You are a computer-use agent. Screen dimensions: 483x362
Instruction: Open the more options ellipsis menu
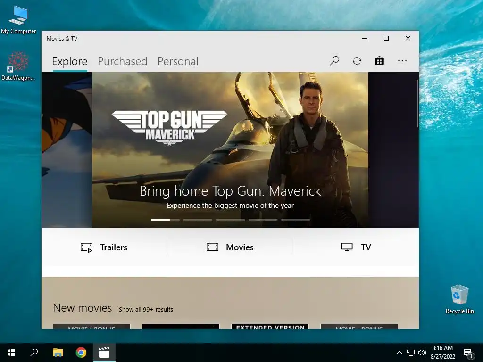tap(402, 61)
